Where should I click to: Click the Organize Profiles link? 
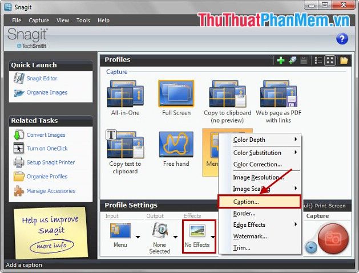tap(47, 177)
